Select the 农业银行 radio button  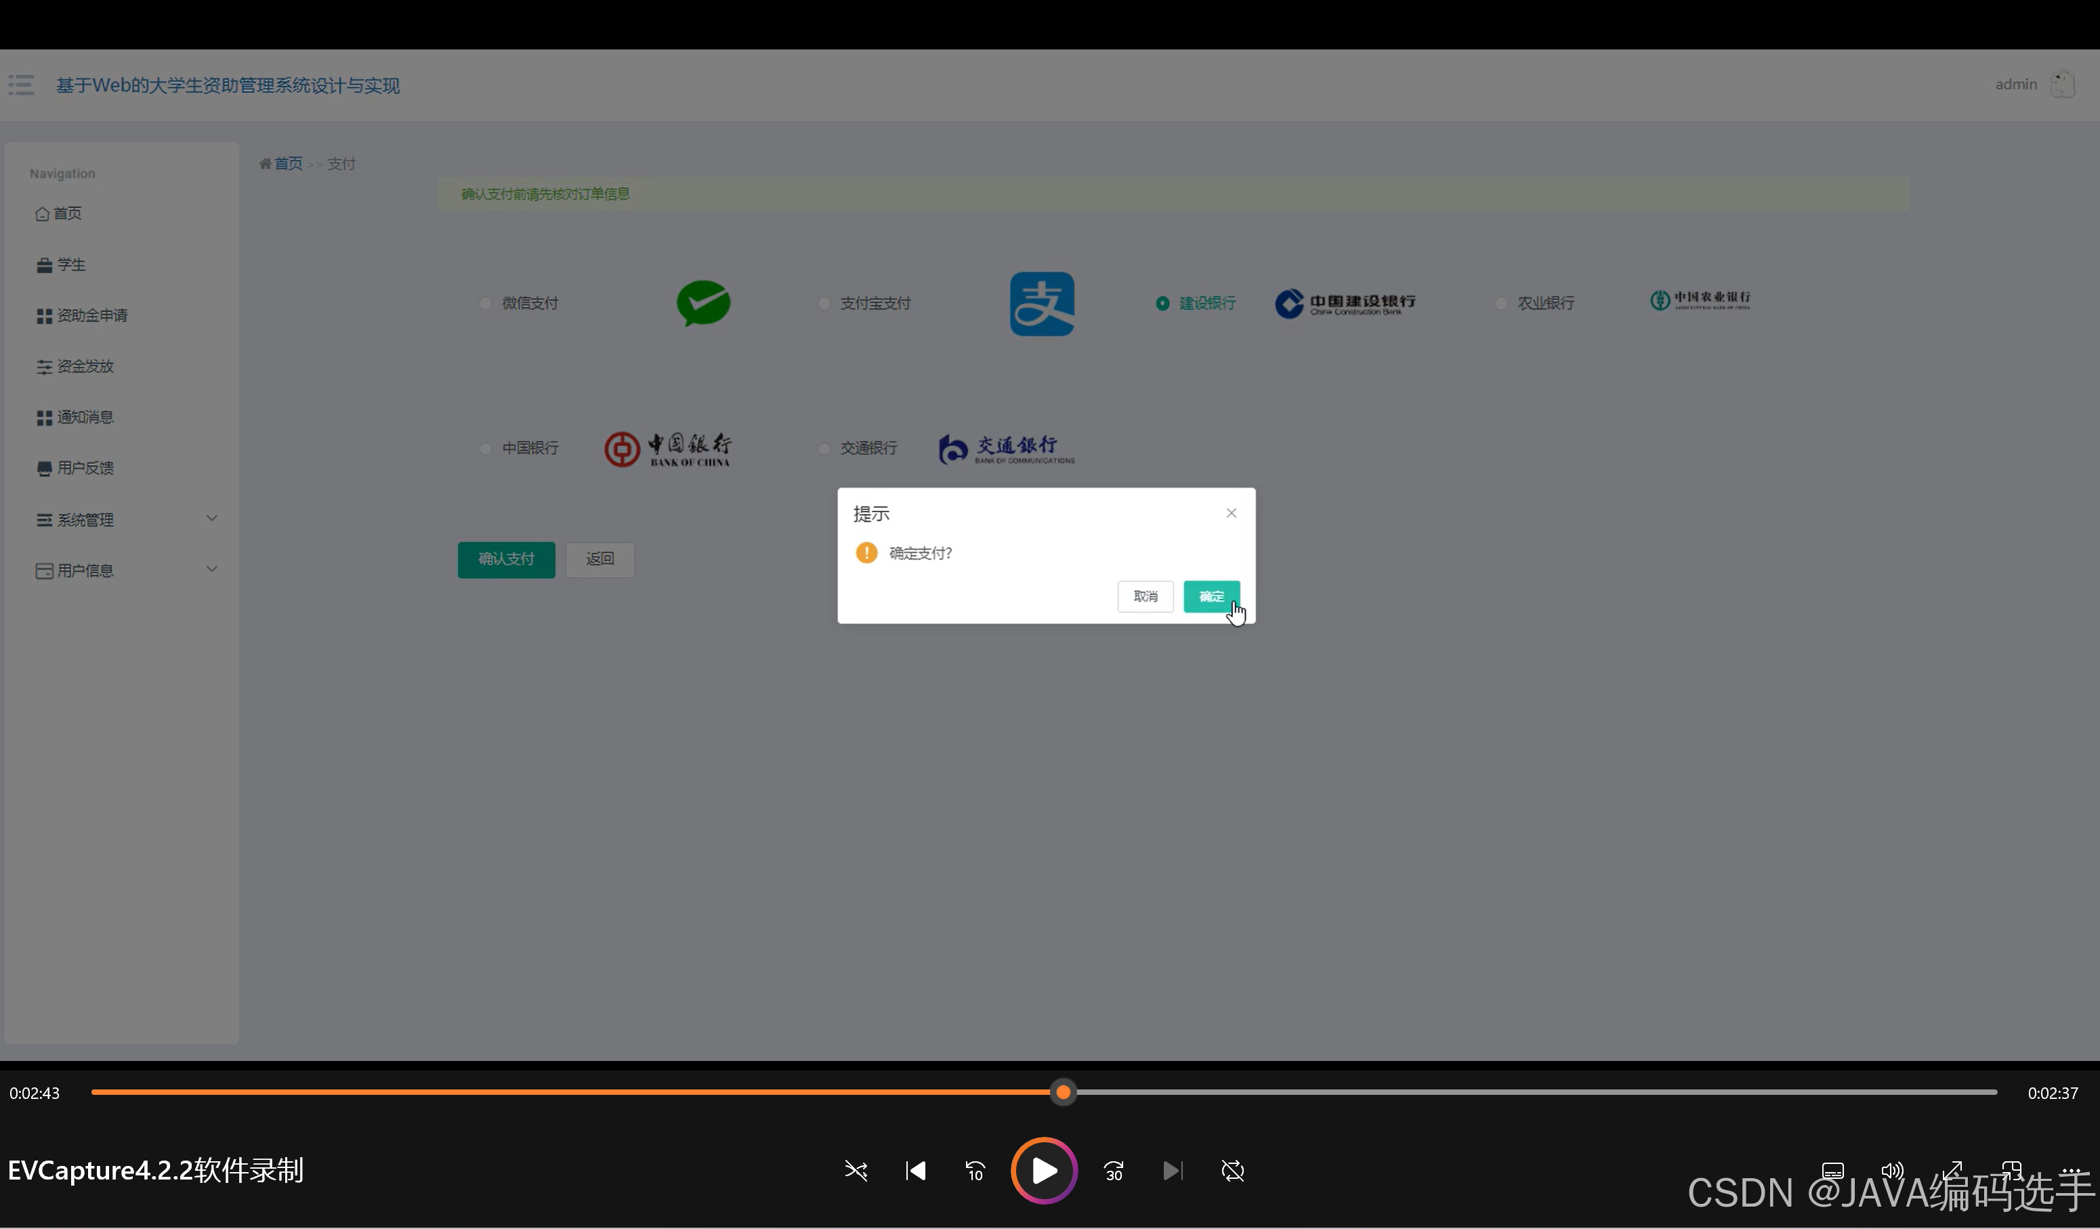coord(1501,304)
